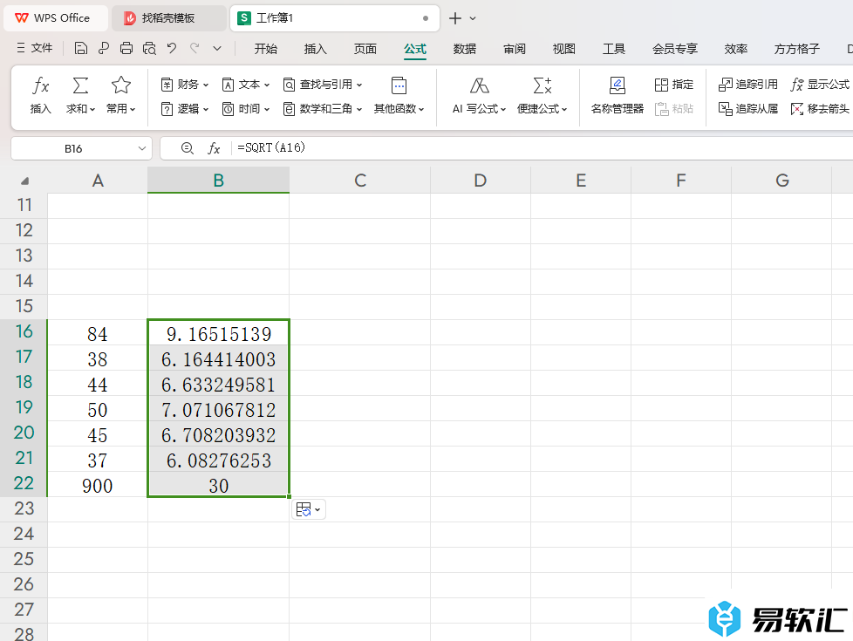853x641 pixels.
Task: Click the Select All triangle corner of grid
Action: coord(24,181)
